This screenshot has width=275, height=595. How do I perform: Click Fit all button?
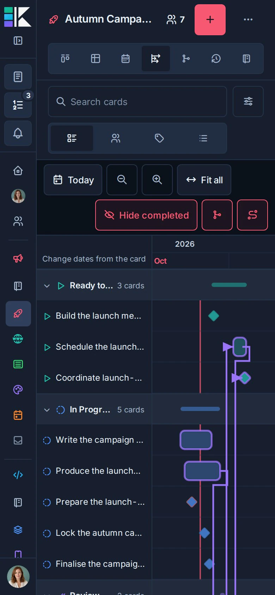204,180
